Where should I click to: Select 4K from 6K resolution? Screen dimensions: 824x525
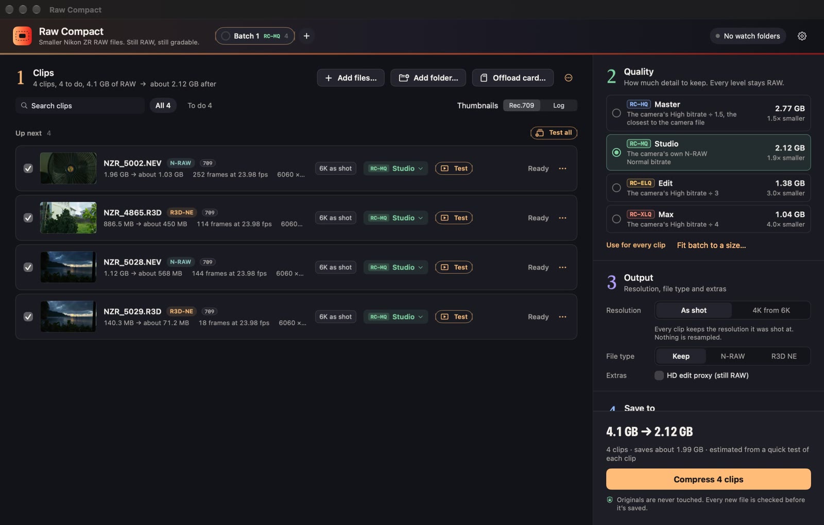[x=771, y=310]
